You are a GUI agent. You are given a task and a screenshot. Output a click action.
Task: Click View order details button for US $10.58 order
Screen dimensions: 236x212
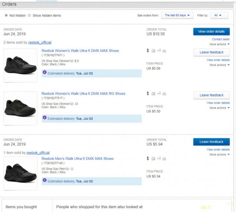click(x=211, y=32)
